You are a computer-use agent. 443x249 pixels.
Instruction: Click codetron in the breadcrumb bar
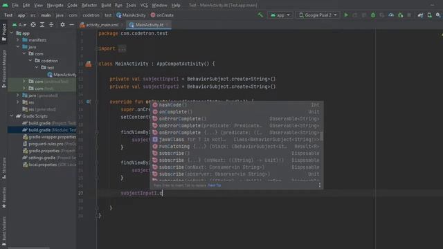tap(91, 15)
